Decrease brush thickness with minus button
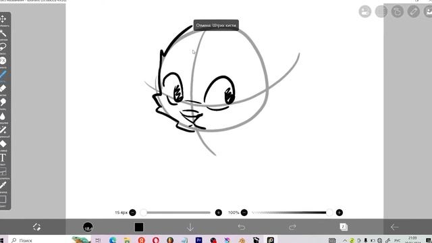The width and height of the screenshot is (432, 243). [132, 213]
